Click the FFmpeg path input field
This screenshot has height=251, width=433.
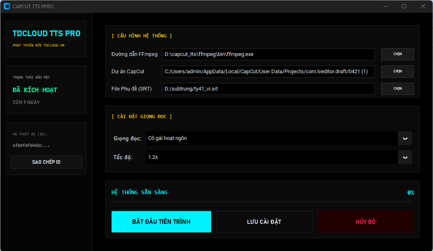click(x=268, y=54)
